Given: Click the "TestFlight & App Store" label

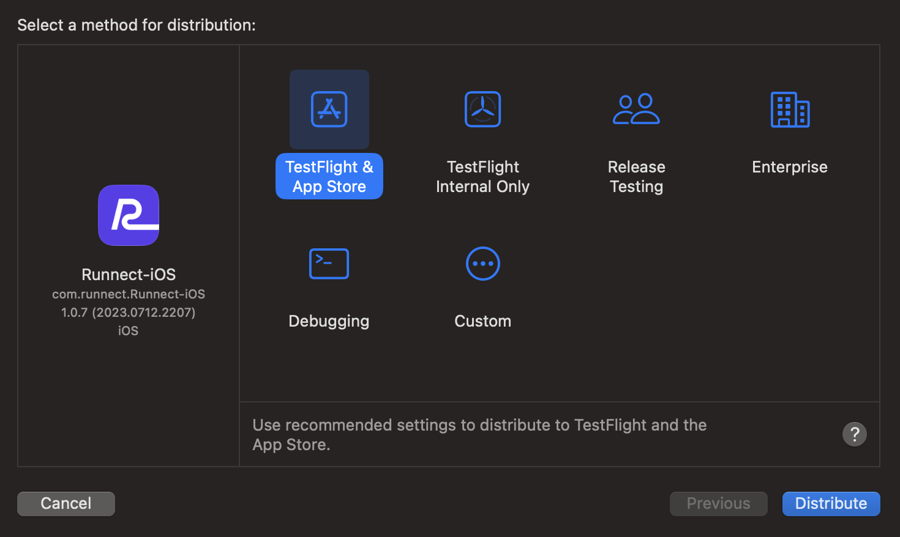Looking at the screenshot, I should click(329, 176).
